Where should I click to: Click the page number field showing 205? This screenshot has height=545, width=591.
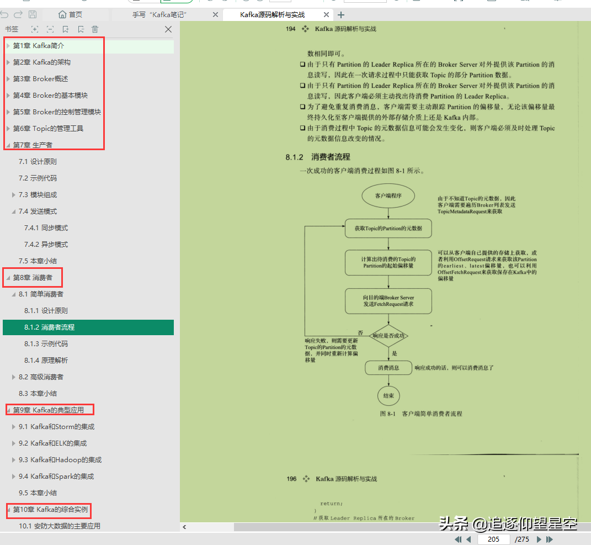click(x=493, y=539)
